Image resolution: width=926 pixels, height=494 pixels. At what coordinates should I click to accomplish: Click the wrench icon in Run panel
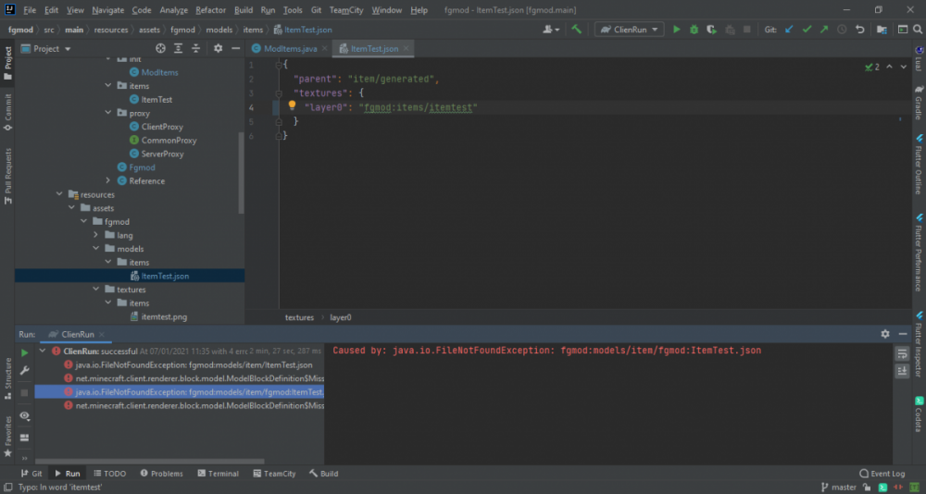24,371
